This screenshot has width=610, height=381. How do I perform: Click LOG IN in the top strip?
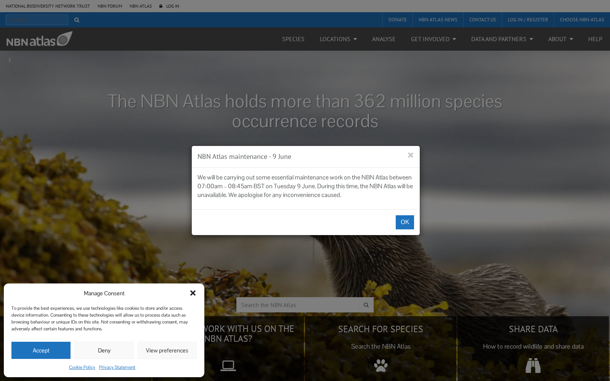click(173, 6)
